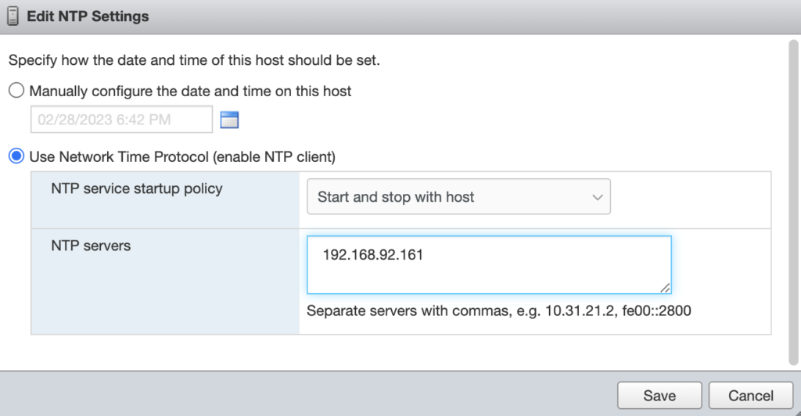Click the 'Edit NTP Settings' title text
The image size is (801, 416).
[88, 16]
